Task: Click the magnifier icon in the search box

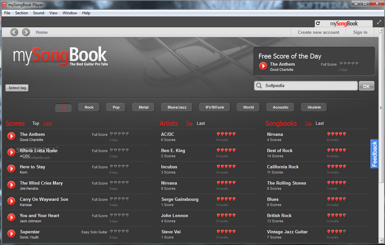Action: point(259,85)
